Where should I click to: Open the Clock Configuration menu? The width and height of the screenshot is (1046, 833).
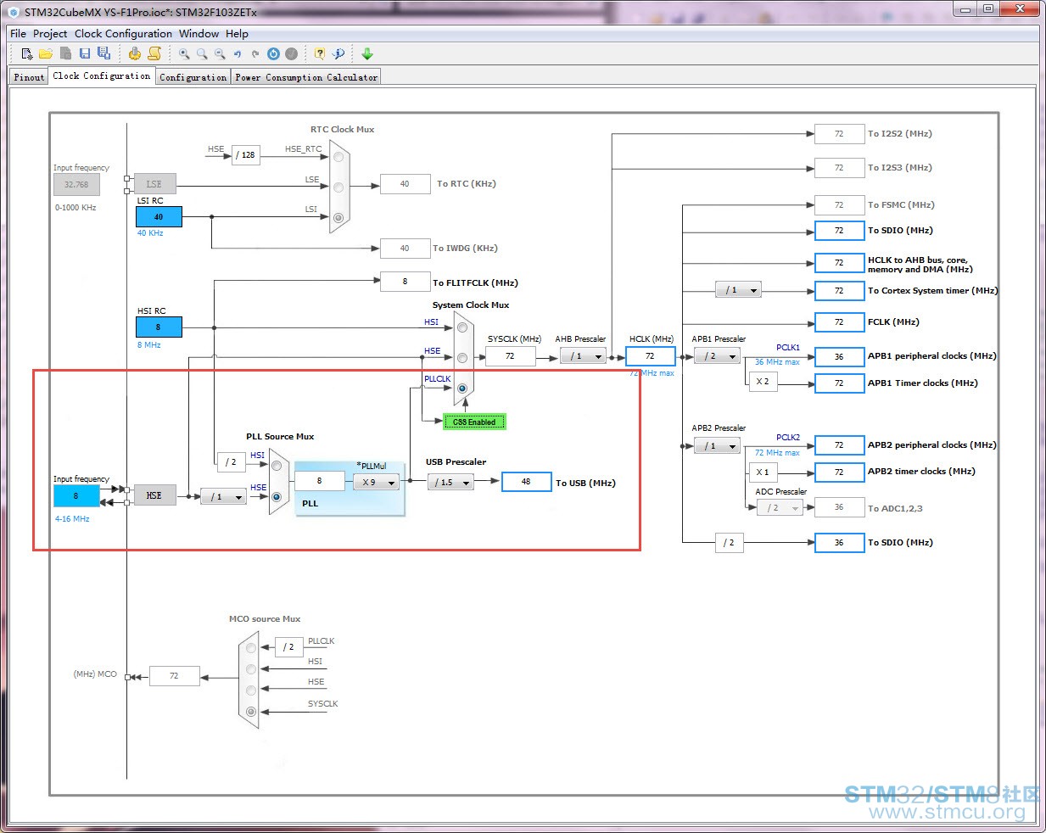point(123,34)
